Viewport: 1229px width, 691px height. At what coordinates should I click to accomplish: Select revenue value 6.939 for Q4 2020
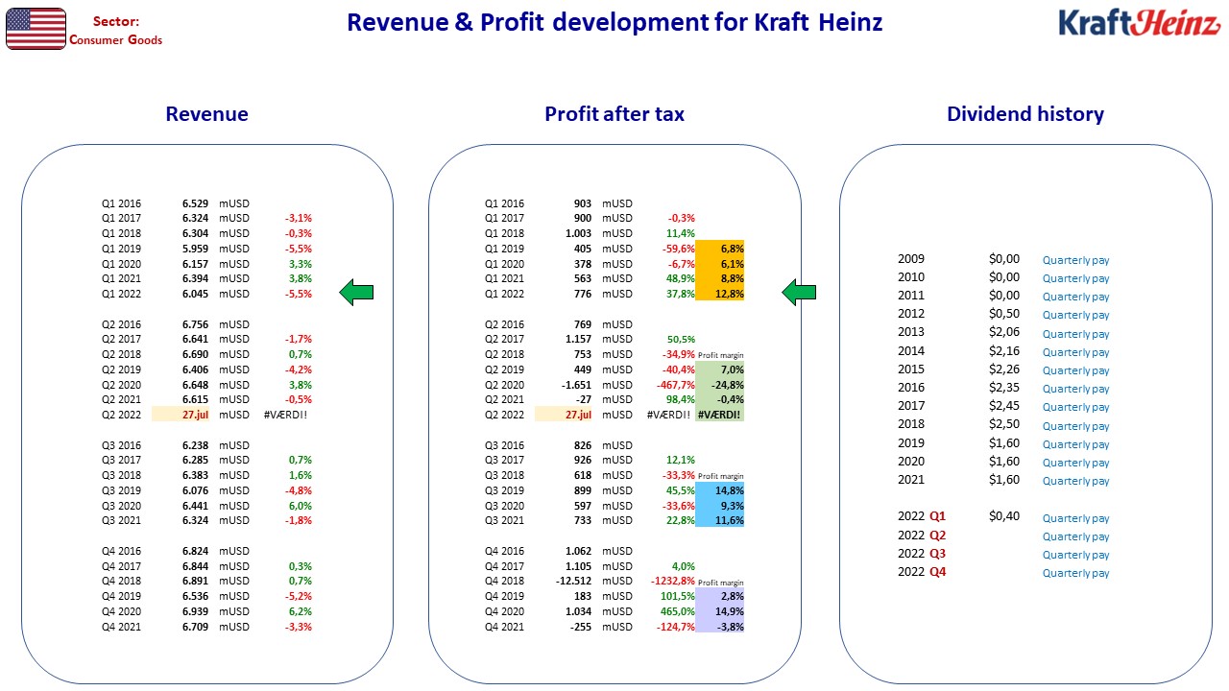(x=195, y=611)
